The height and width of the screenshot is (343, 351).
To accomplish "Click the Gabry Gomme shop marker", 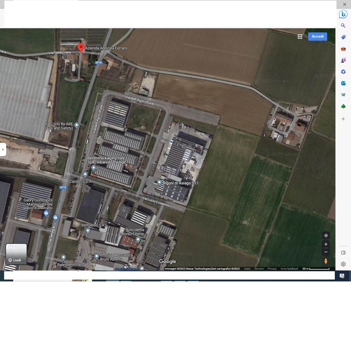I will (x=46, y=214).
